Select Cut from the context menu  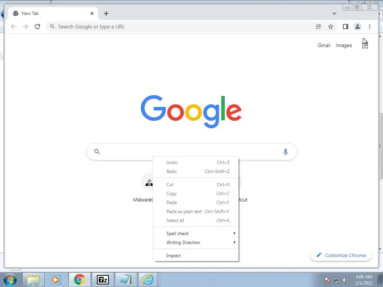click(x=196, y=185)
